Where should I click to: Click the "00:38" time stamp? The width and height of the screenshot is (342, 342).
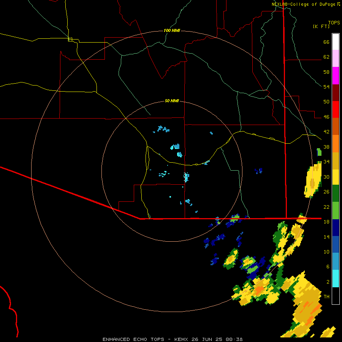(x=234, y=339)
